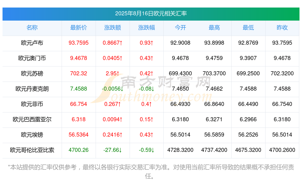Select latest price 56.5364

click(79, 135)
